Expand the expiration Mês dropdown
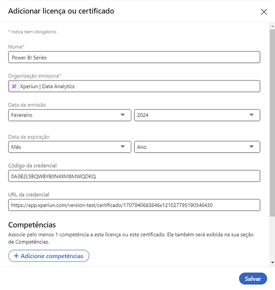 (70, 147)
